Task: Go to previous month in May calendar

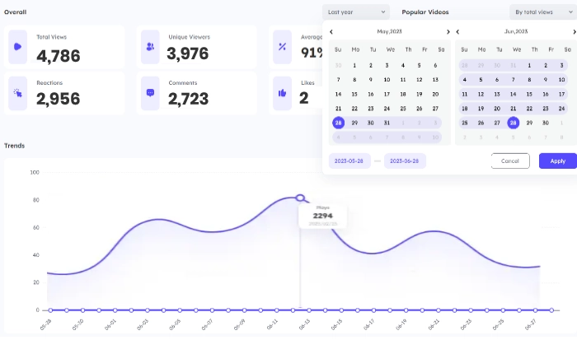Action: (x=331, y=32)
